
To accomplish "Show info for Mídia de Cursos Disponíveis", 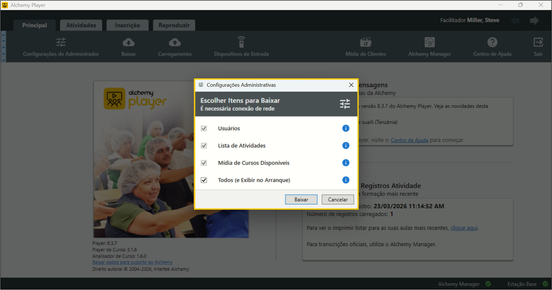I will click(346, 163).
